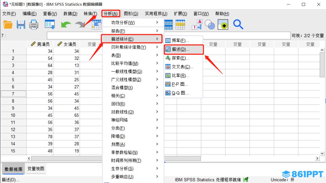Switch to 变量视图 tab
The height and width of the screenshot is (183, 326).
pyautogui.click(x=36, y=169)
